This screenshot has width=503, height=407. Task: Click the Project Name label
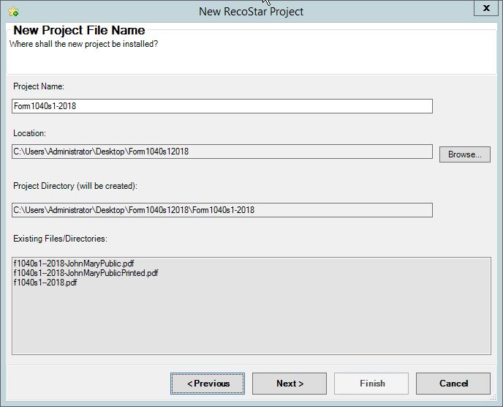point(39,86)
